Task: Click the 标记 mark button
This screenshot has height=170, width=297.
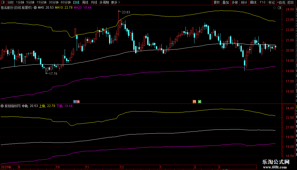Action: [272, 2]
